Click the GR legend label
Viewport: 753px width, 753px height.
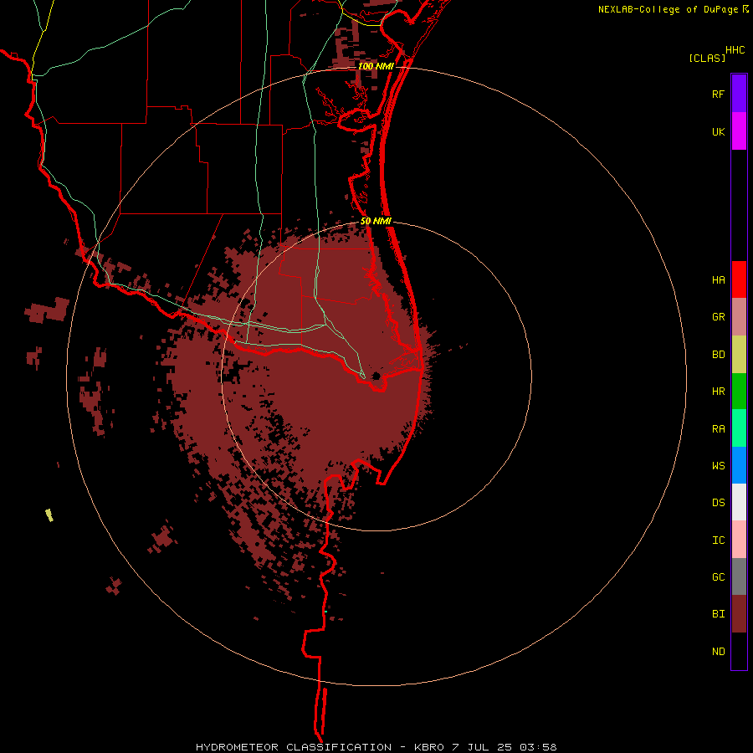(718, 317)
